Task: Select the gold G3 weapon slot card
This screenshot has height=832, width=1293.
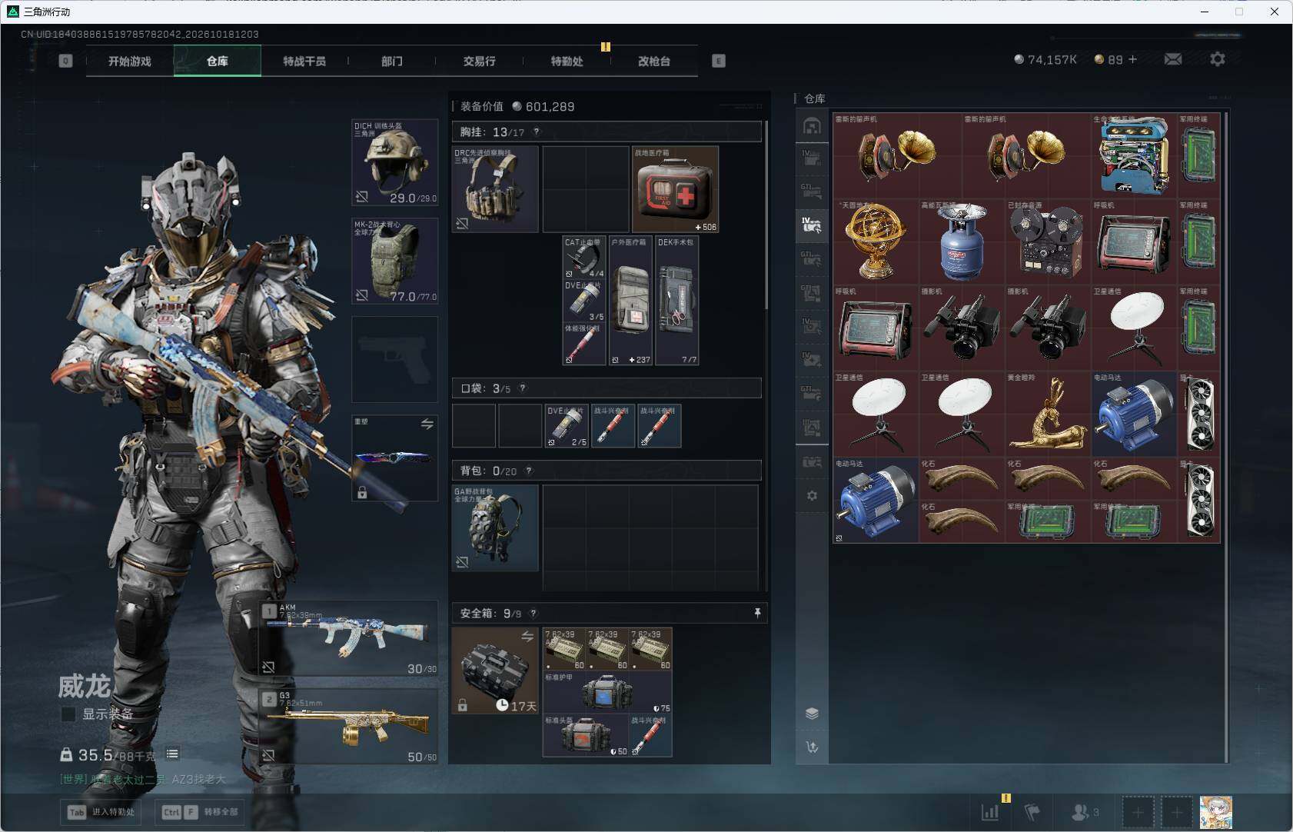Action: (349, 727)
